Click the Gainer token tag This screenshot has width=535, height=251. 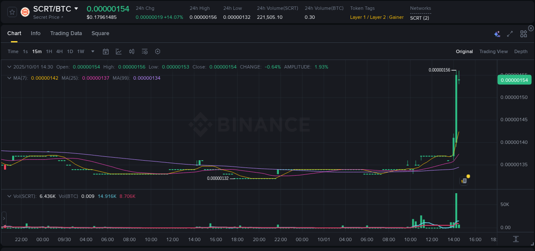396,17
